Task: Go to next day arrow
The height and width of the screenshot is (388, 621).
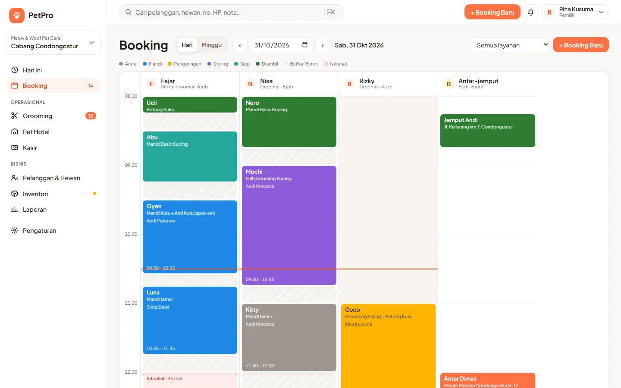Action: point(323,45)
